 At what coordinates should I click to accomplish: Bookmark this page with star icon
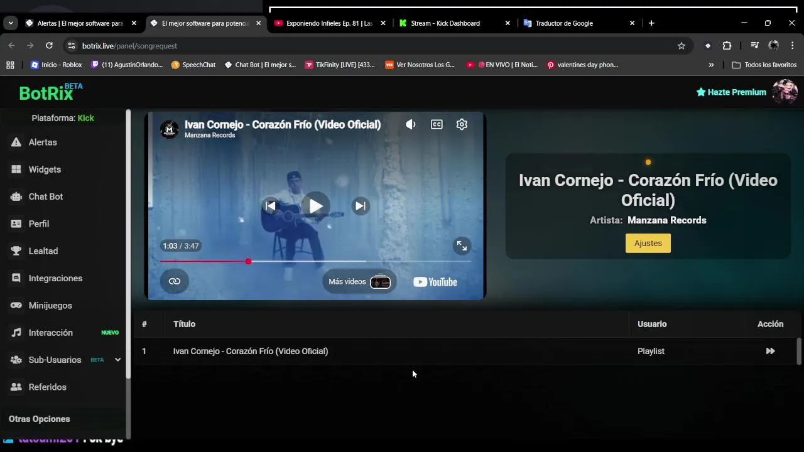click(682, 46)
